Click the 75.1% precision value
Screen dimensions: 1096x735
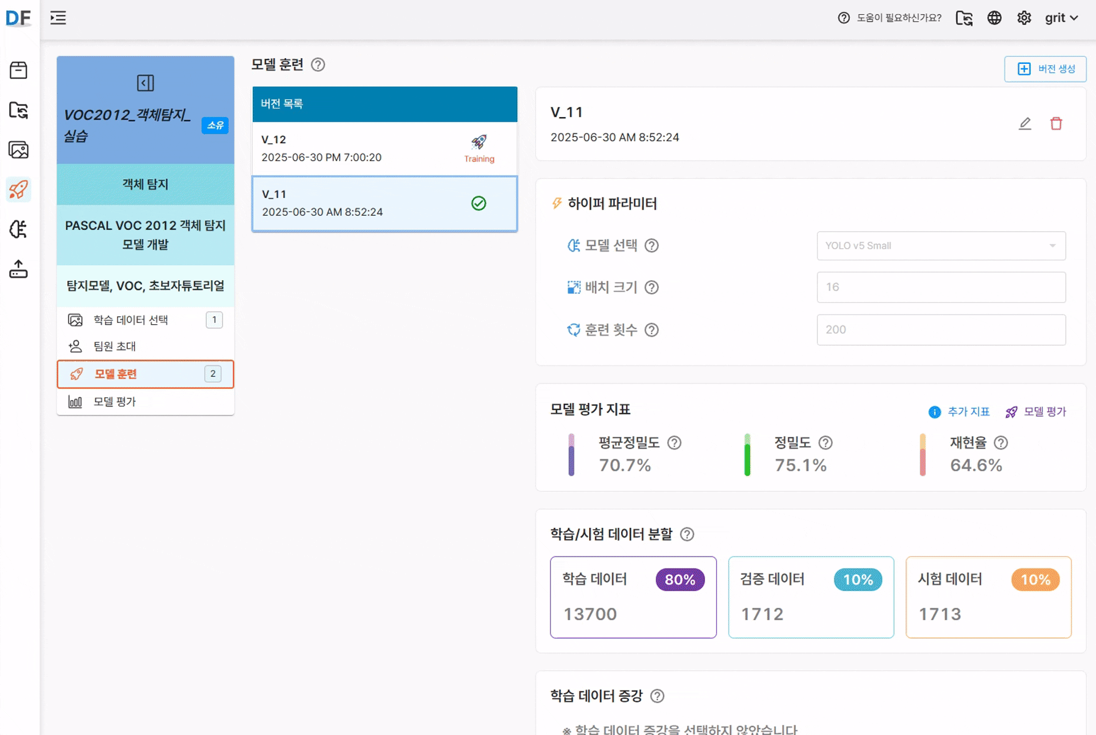[x=800, y=466]
